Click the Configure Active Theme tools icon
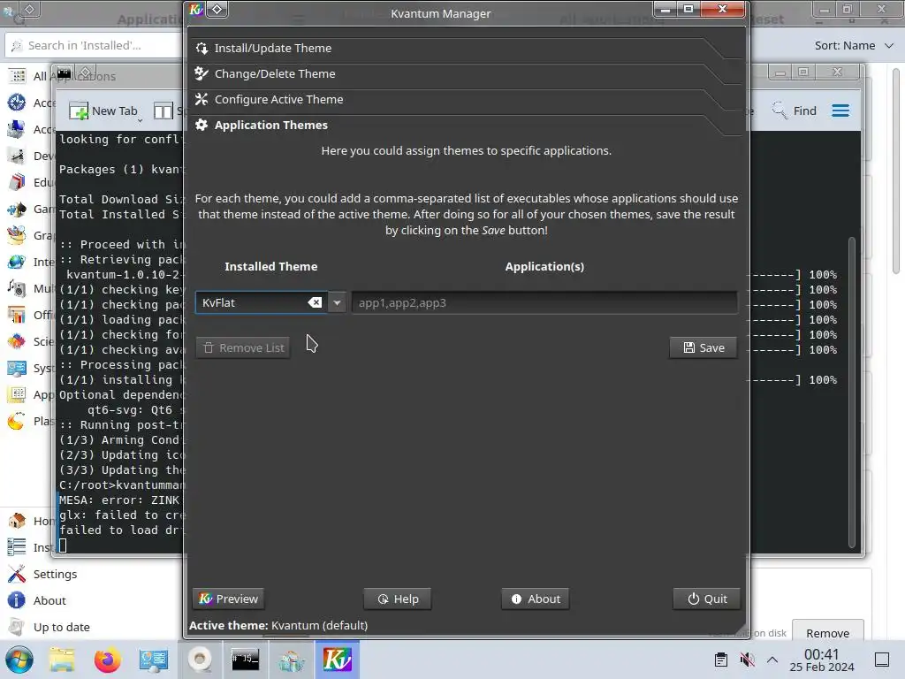905x679 pixels. (x=202, y=99)
